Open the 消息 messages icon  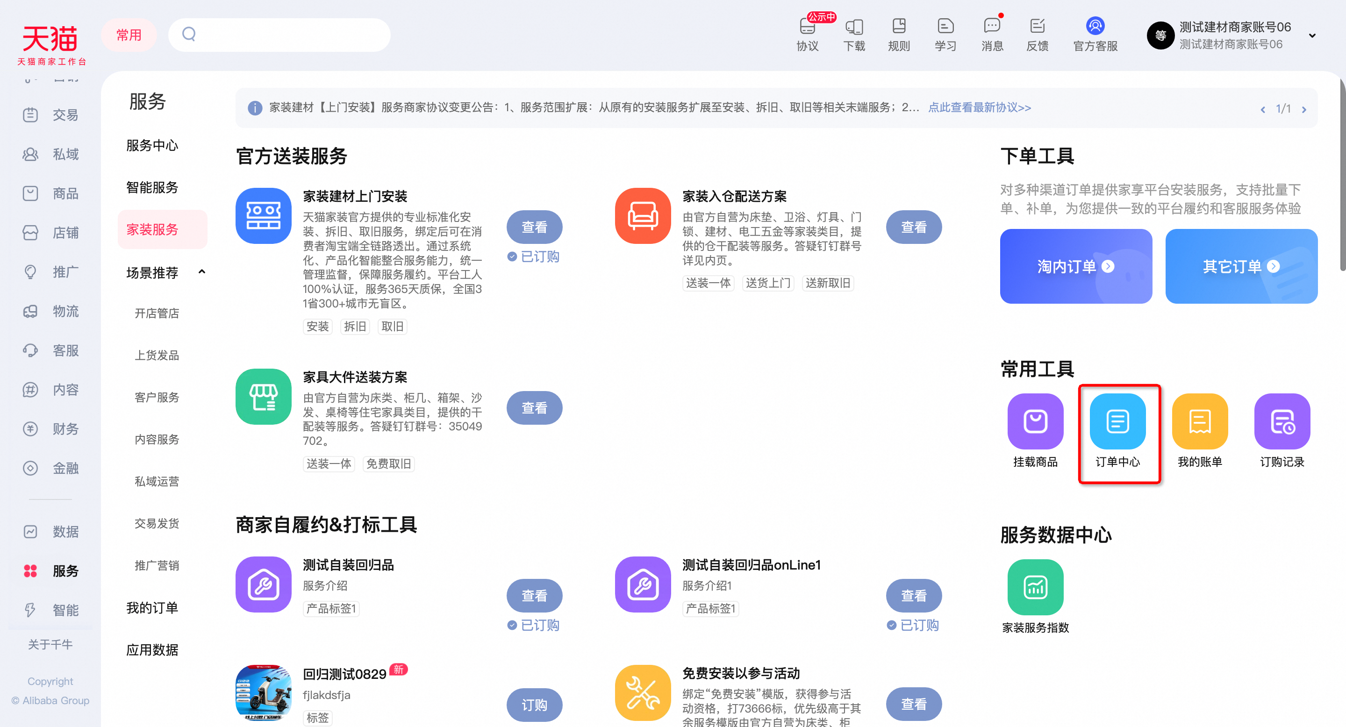click(992, 35)
